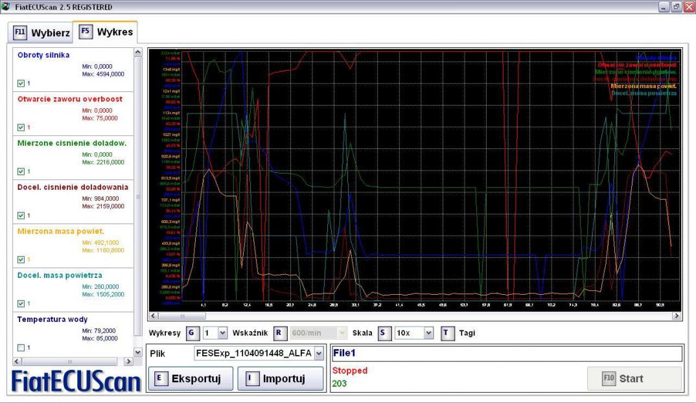Image resolution: width=696 pixels, height=403 pixels.
Task: Toggle the Mierzona masa powiet. checkbox
Action: [21, 259]
